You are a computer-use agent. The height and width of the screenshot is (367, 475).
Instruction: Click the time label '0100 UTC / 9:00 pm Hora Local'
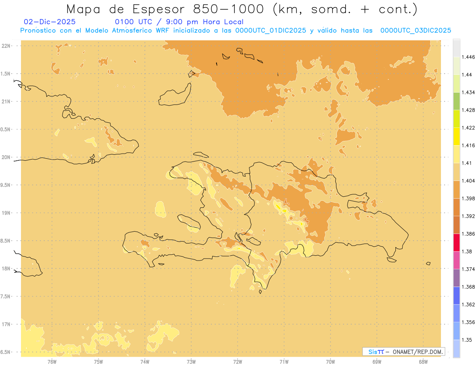point(179,22)
